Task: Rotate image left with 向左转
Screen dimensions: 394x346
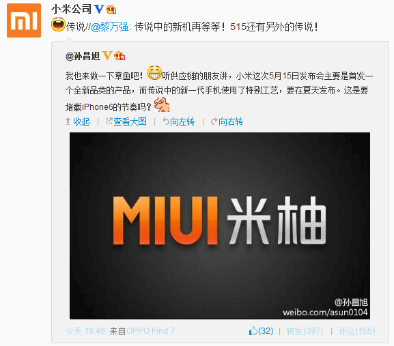Action: pos(179,121)
